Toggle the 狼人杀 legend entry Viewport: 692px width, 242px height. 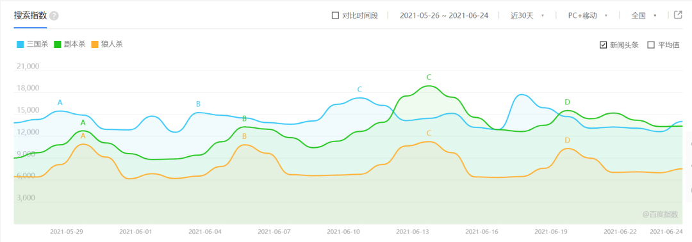(106, 45)
